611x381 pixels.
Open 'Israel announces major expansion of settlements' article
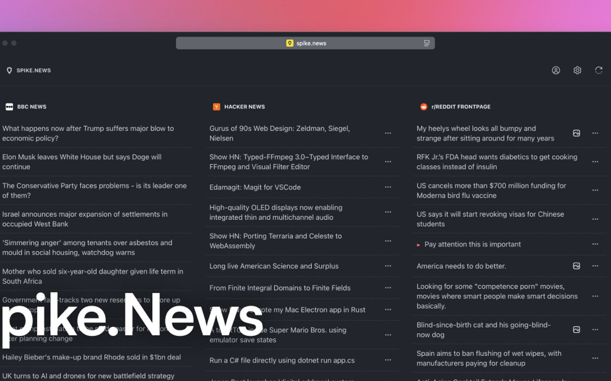click(85, 219)
